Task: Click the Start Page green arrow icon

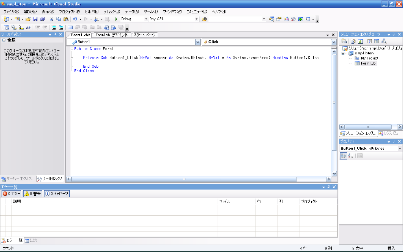Action: click(x=300, y=19)
